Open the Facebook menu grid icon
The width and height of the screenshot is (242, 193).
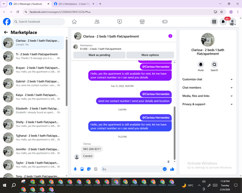coord(214,22)
